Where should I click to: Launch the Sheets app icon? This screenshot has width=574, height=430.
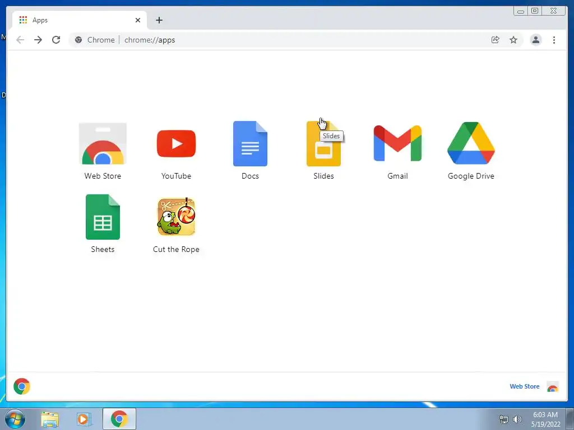tap(103, 217)
